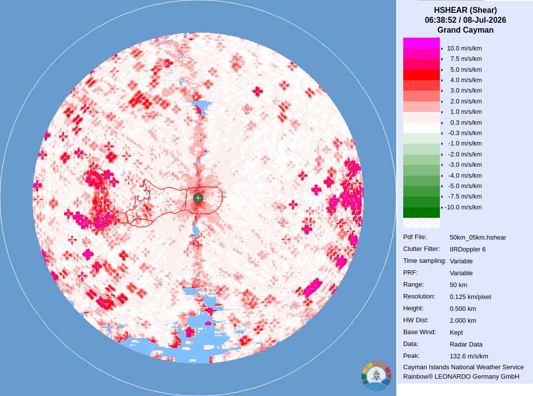Screen dimensions: 533x396
Task: Click the HSHEAR (Shear) product title
Action: 465,10
